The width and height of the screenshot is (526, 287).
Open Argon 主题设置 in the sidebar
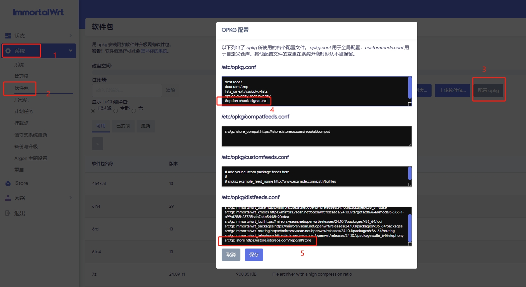[31, 158]
